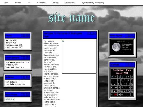
Task: Click the Next Update date line
Action: [15, 82]
